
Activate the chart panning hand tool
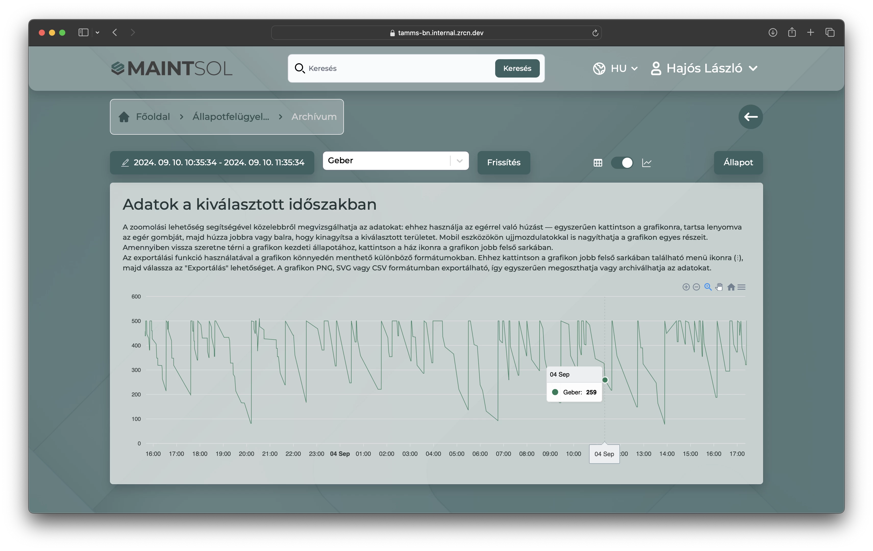[x=719, y=287]
